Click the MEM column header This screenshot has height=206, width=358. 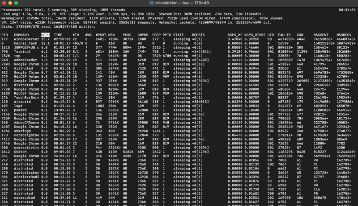click(111, 35)
